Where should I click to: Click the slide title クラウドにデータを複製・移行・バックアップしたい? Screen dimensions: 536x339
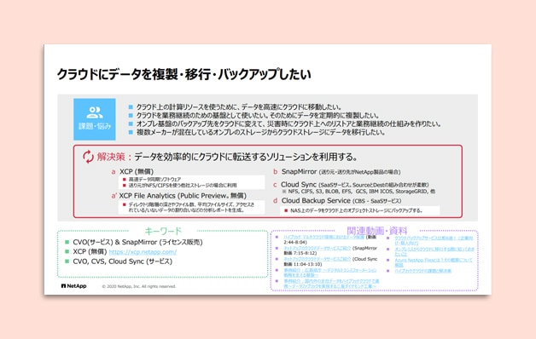click(184, 74)
